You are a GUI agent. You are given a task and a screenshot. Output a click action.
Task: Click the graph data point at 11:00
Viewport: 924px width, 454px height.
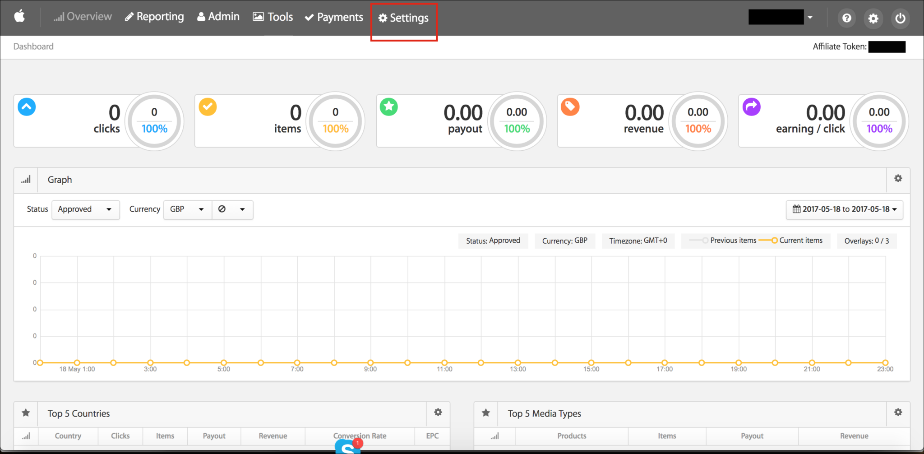tap(444, 363)
